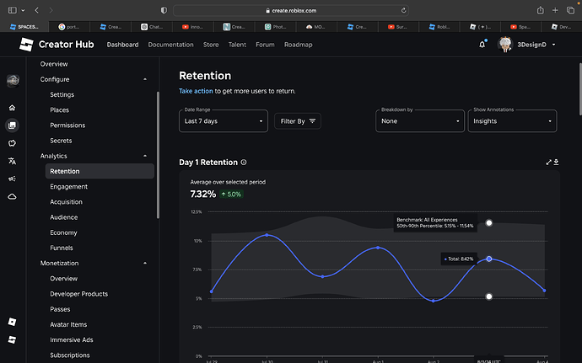
Task: Open Secrets under Configure
Action: pos(61,141)
